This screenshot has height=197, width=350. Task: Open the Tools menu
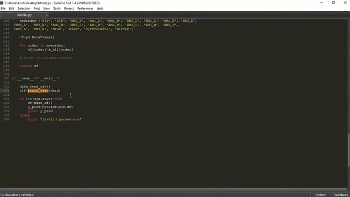(57, 9)
